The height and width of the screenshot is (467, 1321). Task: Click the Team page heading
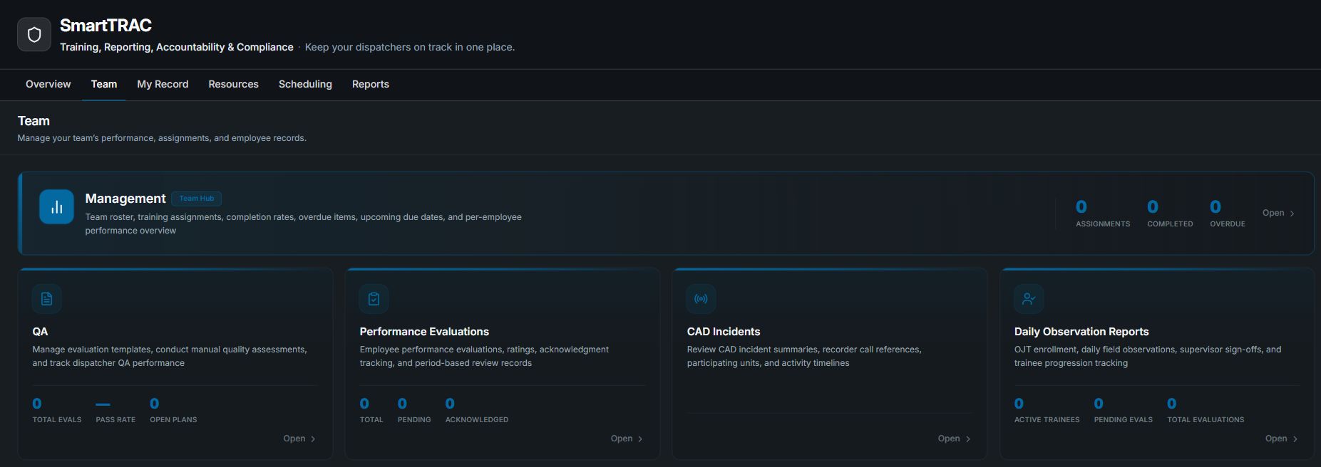pyautogui.click(x=34, y=121)
